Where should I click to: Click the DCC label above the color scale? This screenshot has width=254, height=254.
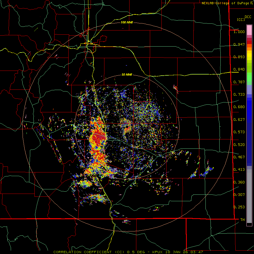tap(248, 17)
